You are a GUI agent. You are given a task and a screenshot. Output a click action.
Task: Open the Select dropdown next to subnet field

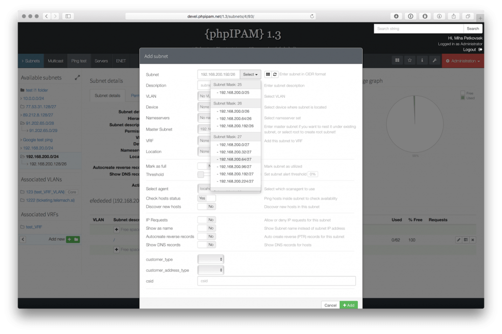[250, 74]
